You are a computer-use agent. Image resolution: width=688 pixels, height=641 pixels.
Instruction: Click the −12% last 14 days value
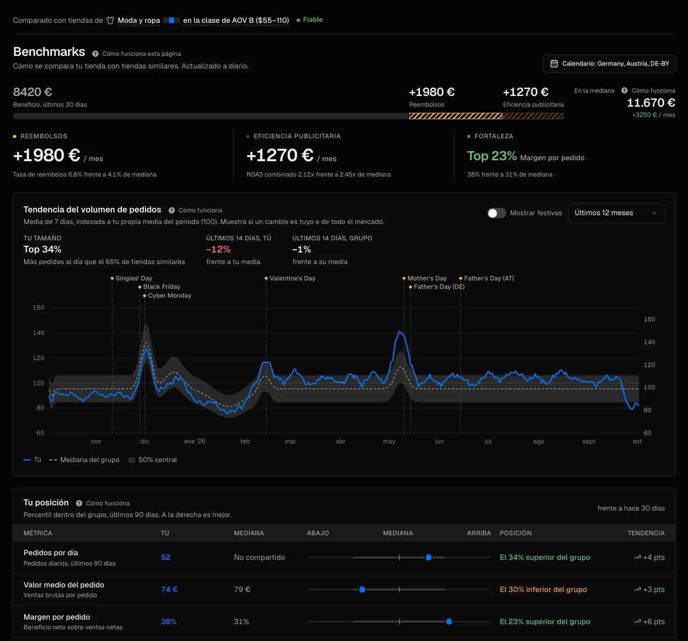coord(218,250)
